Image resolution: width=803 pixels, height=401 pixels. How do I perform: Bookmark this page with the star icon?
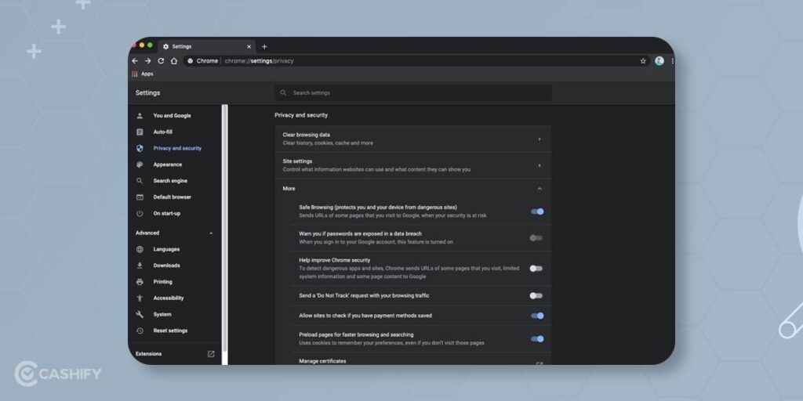(643, 61)
